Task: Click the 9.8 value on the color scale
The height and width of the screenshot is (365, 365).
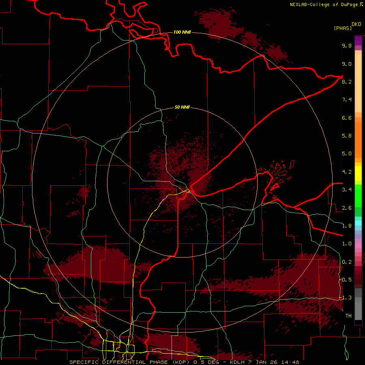Action: tap(347, 45)
